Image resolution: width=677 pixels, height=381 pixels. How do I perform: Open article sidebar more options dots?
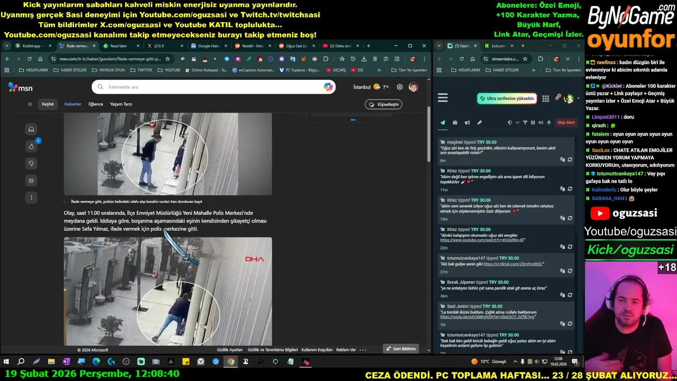(x=31, y=197)
